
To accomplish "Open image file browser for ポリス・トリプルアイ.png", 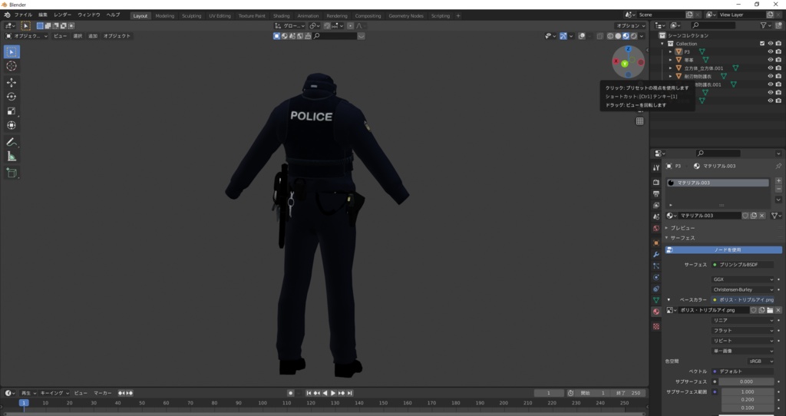I will click(770, 310).
